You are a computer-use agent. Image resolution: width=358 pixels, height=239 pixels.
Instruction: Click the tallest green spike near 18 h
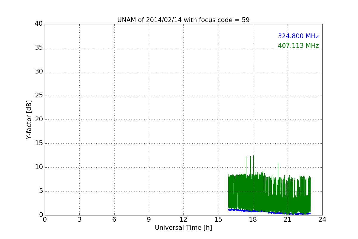(x=253, y=164)
